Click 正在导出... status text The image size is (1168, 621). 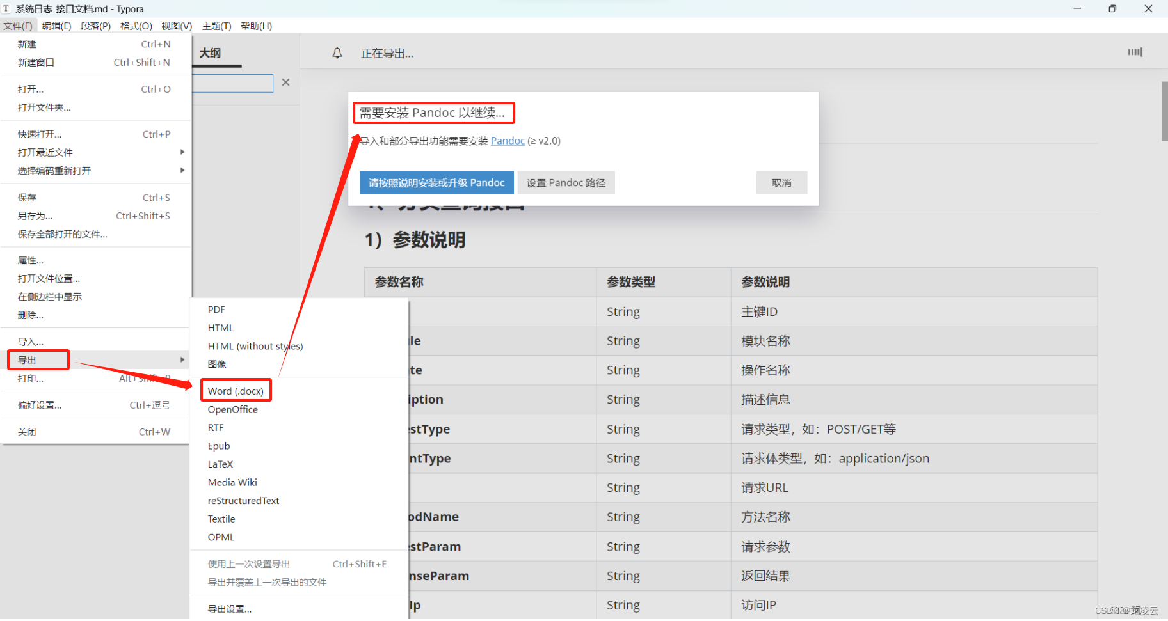[x=387, y=54]
